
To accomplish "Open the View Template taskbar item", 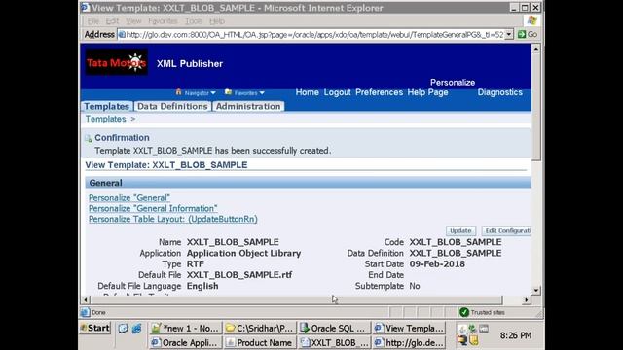I will 409,329.
